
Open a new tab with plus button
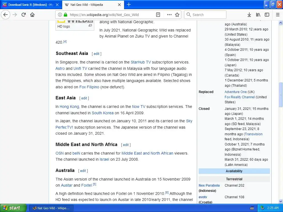coord(129,4)
